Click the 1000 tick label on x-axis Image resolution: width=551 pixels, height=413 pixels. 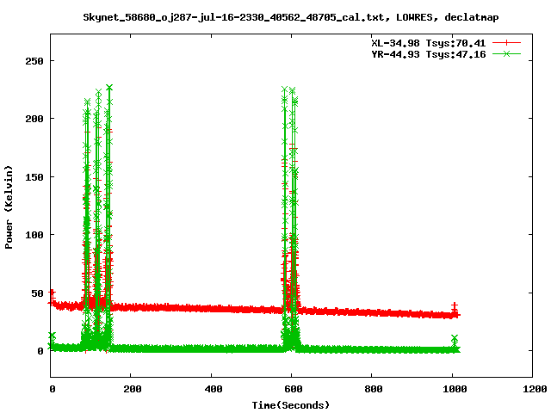tap(451, 390)
